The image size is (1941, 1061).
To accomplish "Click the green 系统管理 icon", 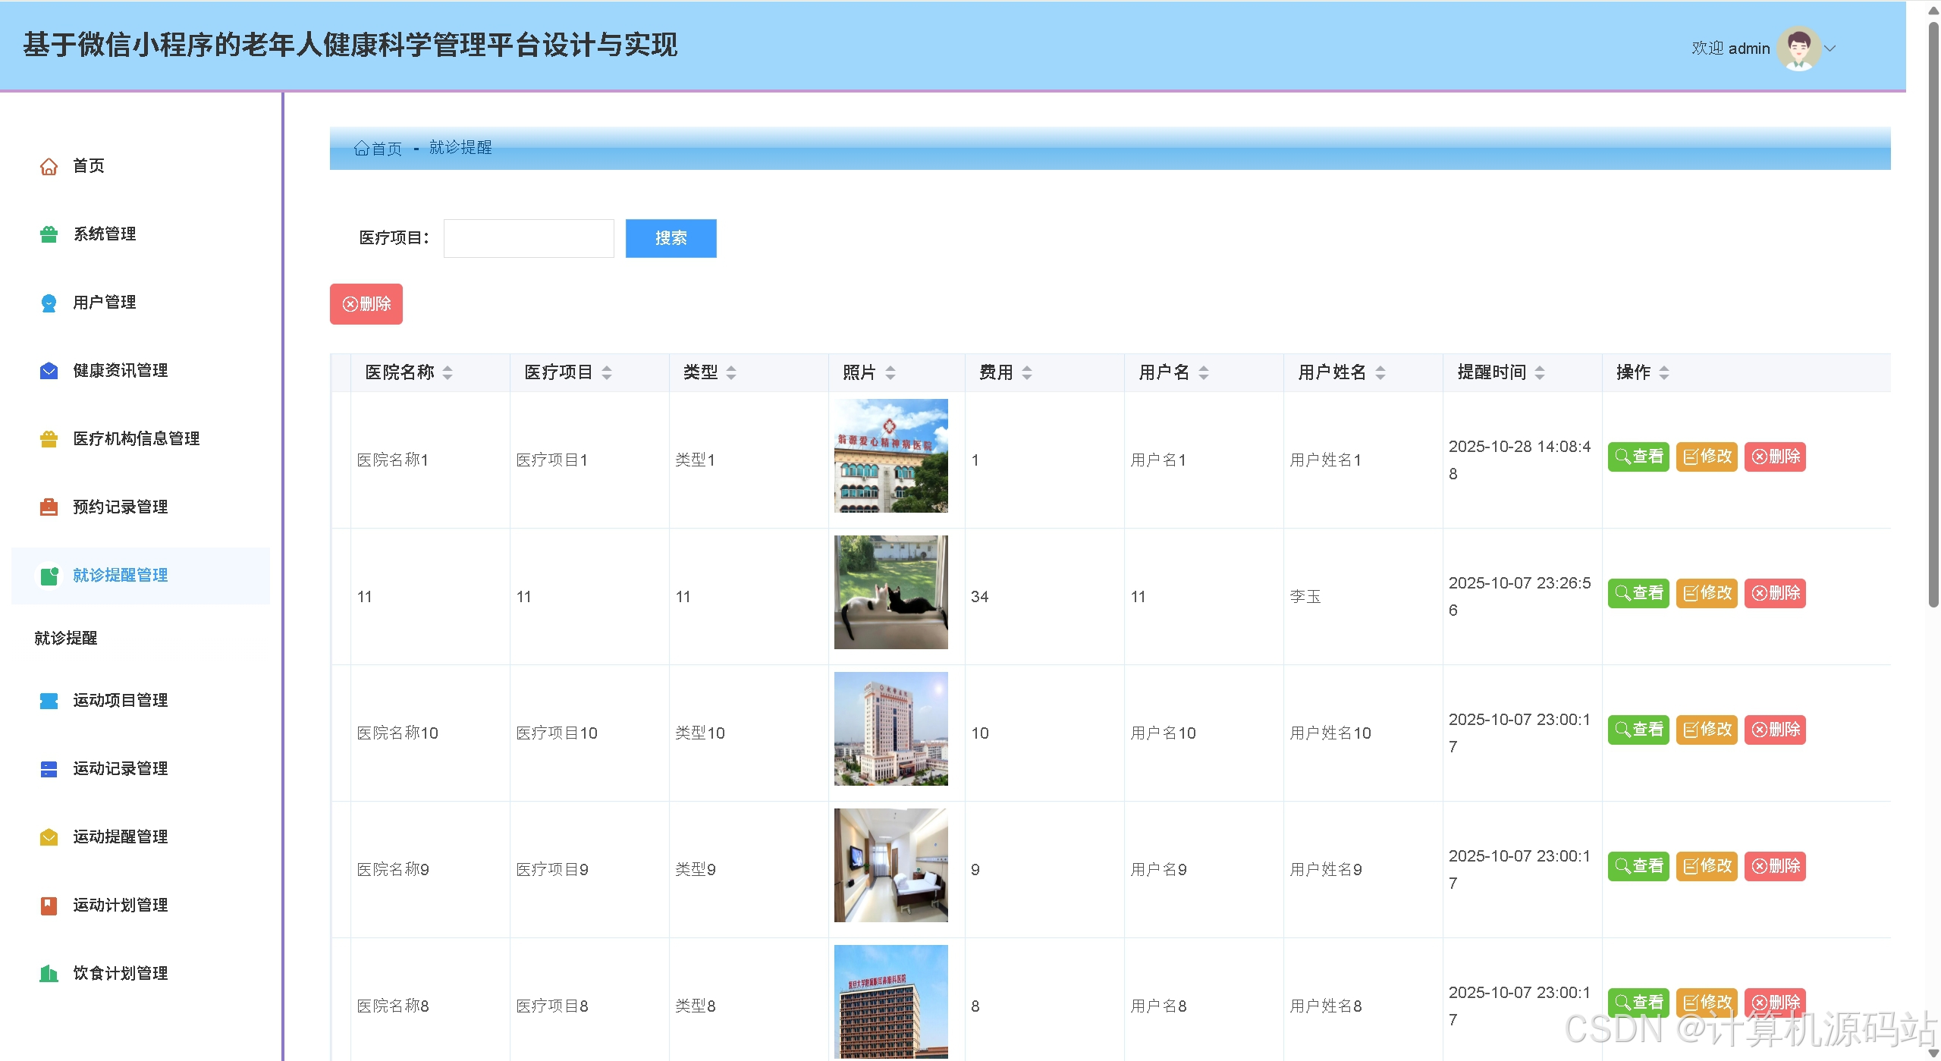I will [x=49, y=234].
